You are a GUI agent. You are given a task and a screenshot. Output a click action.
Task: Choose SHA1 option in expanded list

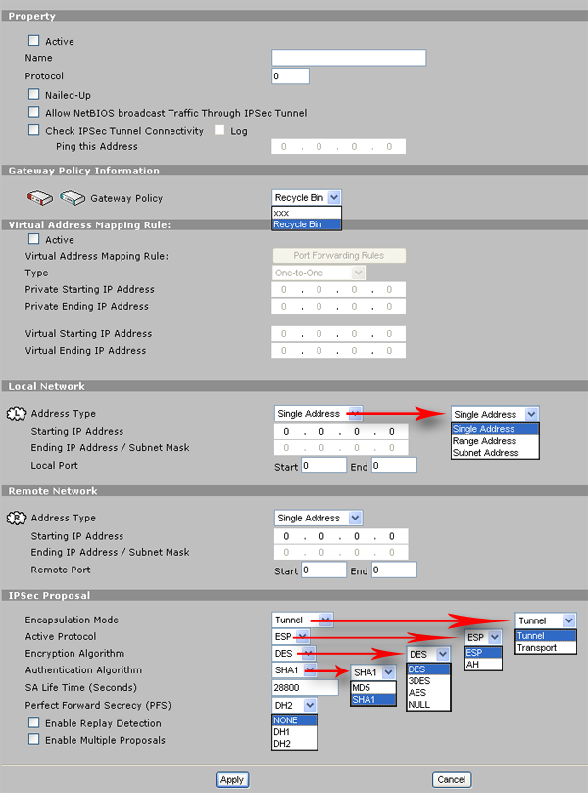373,700
